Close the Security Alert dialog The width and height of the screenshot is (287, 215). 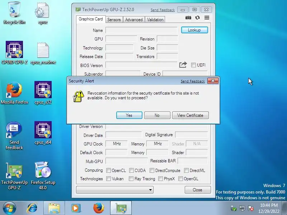tap(213, 81)
